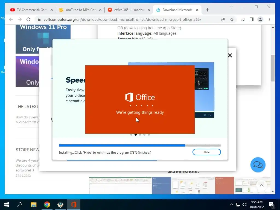Open the tab search chevron in title bar
Viewport: 280px width, 210px height.
pyautogui.click(x=231, y=7)
